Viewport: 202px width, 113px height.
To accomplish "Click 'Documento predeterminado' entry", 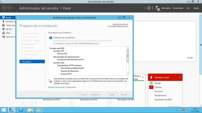I will 72,68.
